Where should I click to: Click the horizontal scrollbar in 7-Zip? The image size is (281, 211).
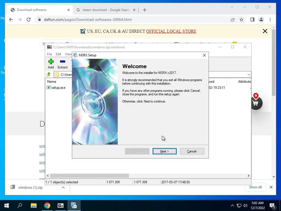click(89, 176)
